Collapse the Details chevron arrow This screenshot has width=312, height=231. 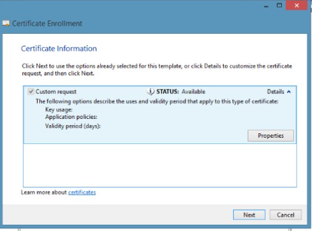[x=289, y=91]
